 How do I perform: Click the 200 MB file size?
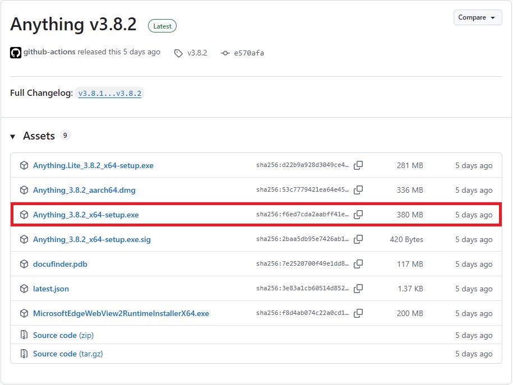pyautogui.click(x=410, y=313)
